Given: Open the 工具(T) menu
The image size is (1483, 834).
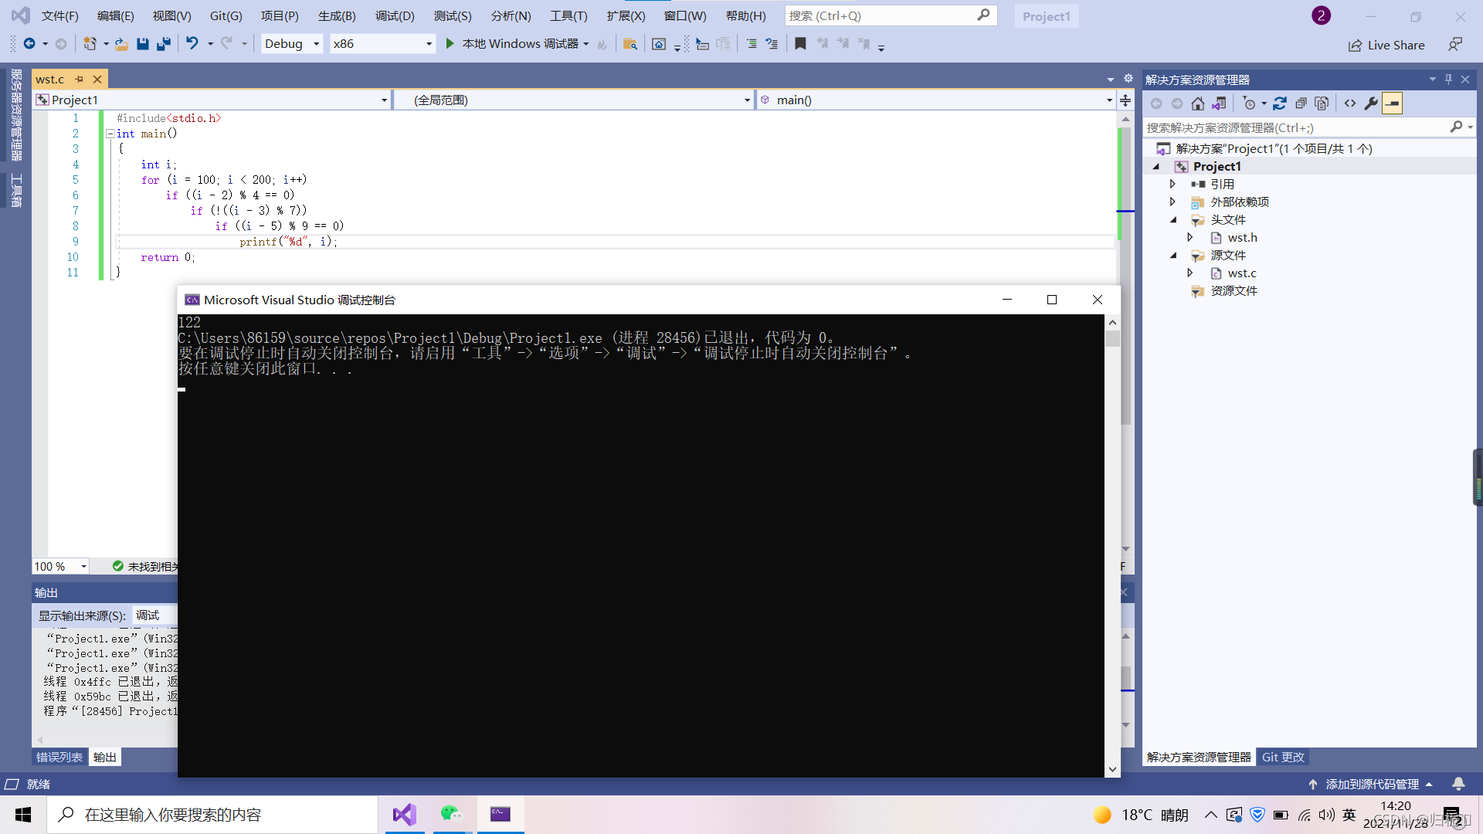Looking at the screenshot, I should [x=568, y=15].
